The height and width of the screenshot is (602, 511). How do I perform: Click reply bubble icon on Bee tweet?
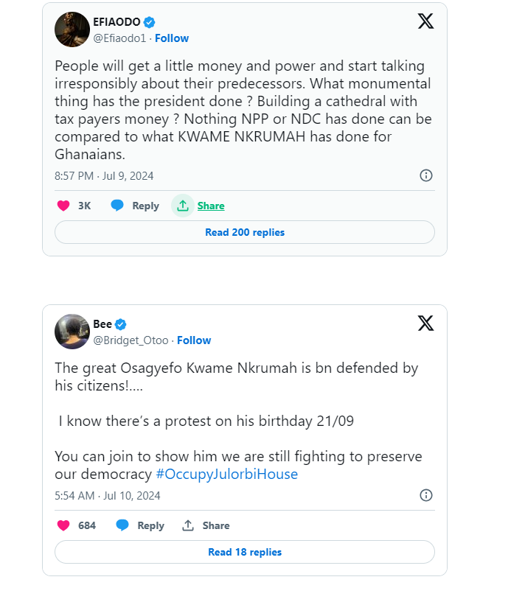[122, 525]
